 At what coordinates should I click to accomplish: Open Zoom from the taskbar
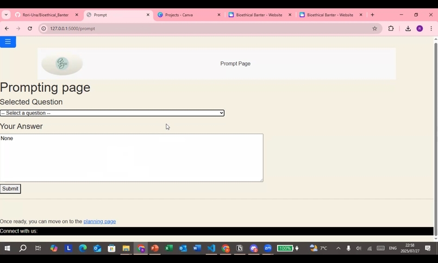pyautogui.click(x=268, y=248)
